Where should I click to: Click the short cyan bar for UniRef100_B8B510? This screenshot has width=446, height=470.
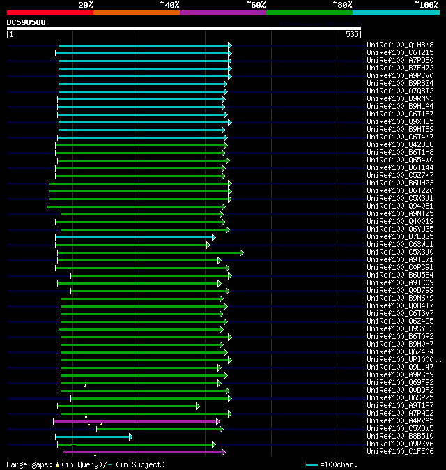(94, 437)
